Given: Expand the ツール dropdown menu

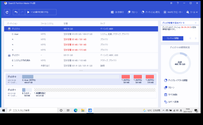Looking at the screenshot, I should click(192, 12).
